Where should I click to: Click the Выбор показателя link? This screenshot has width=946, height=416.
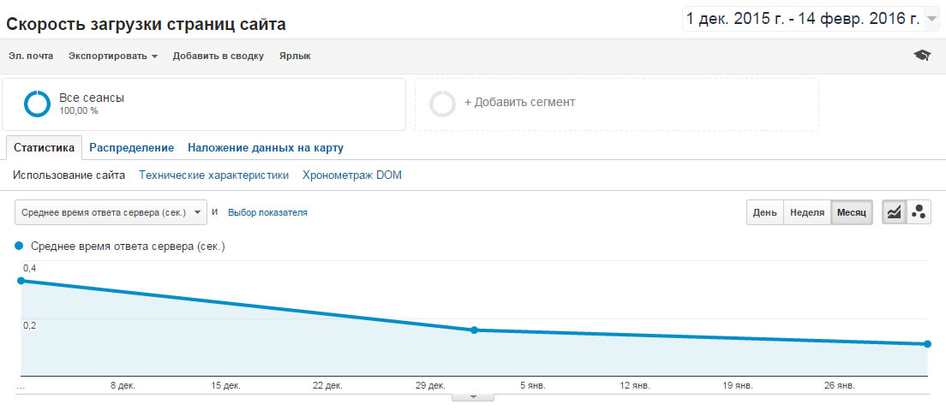[x=267, y=213]
